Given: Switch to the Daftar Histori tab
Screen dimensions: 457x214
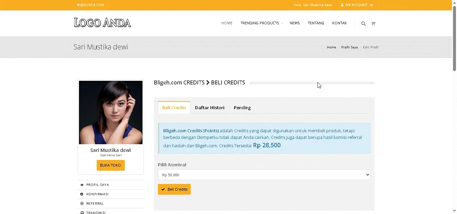Looking at the screenshot, I should click(x=209, y=108).
